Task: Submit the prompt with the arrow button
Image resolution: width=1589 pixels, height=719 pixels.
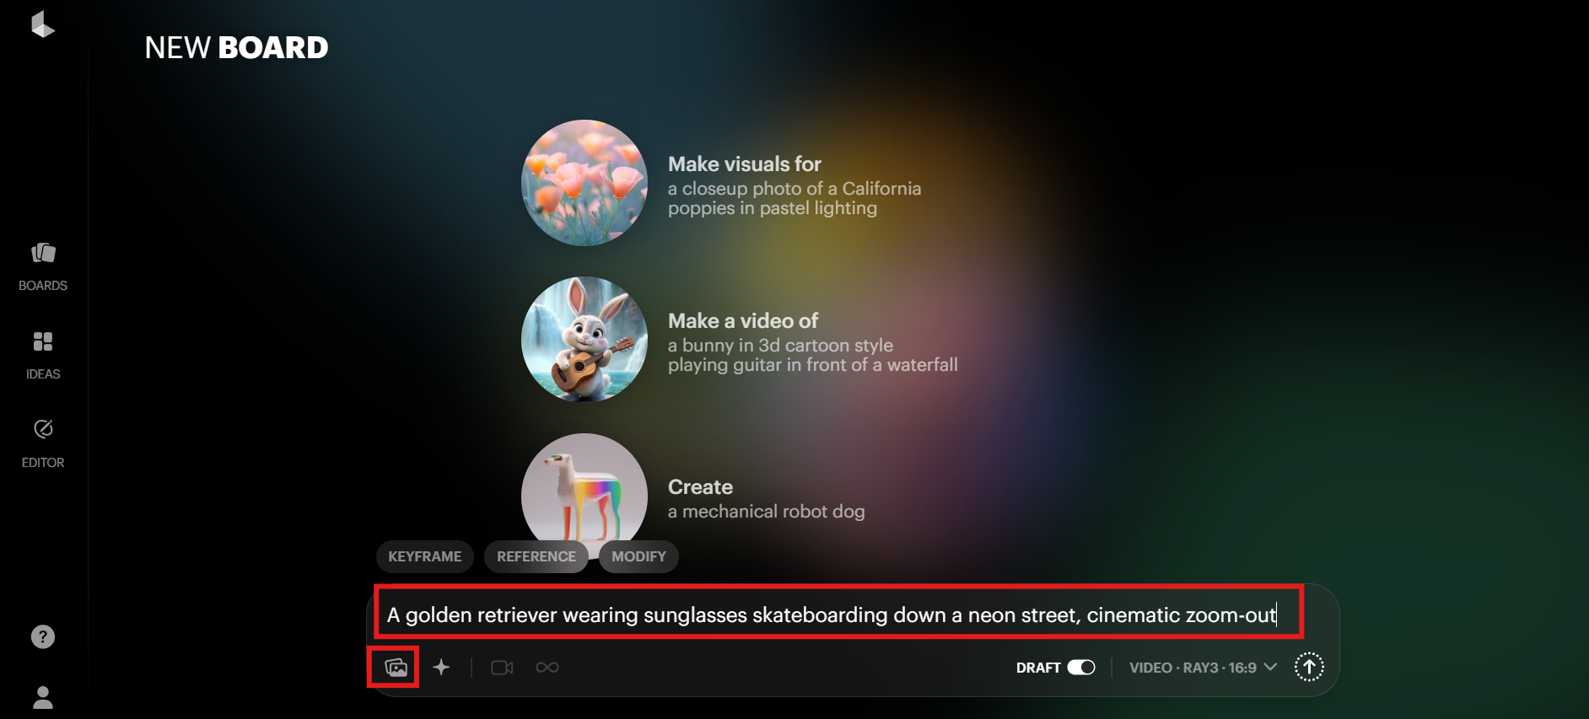Action: (1309, 667)
